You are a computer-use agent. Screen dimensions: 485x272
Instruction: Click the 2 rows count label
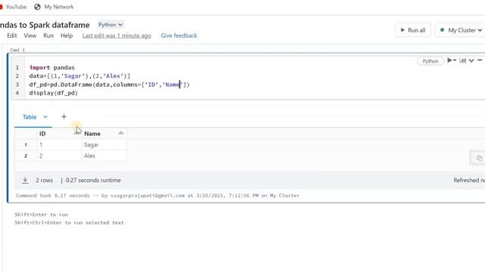tap(44, 180)
